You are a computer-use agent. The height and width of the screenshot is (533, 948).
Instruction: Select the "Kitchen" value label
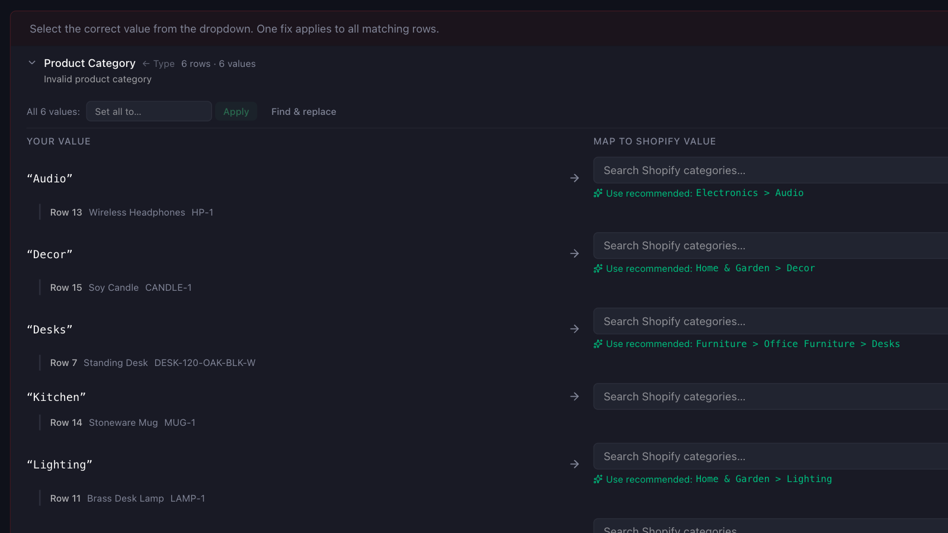[x=56, y=397]
